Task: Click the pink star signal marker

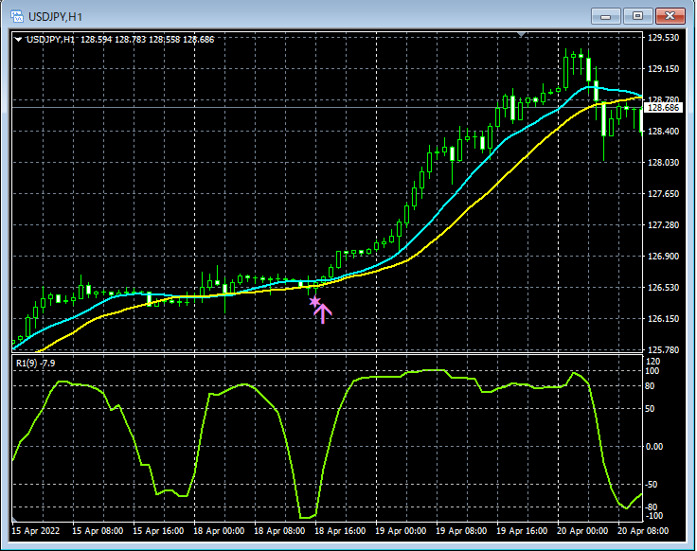Action: [314, 302]
